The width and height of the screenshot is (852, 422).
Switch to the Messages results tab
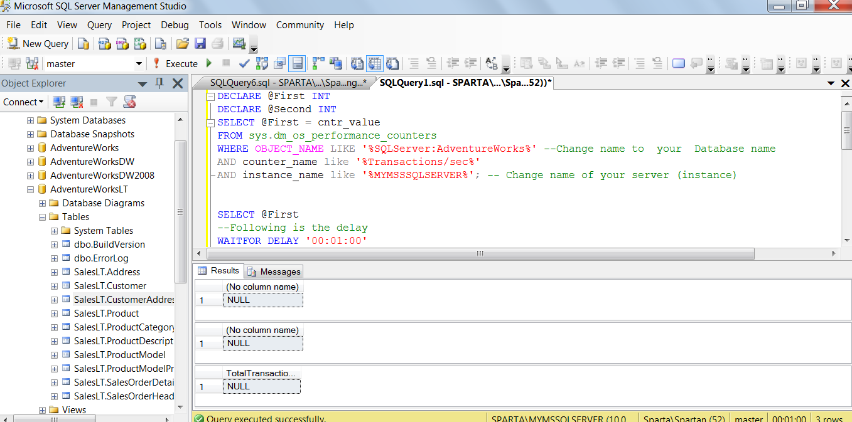(x=274, y=272)
